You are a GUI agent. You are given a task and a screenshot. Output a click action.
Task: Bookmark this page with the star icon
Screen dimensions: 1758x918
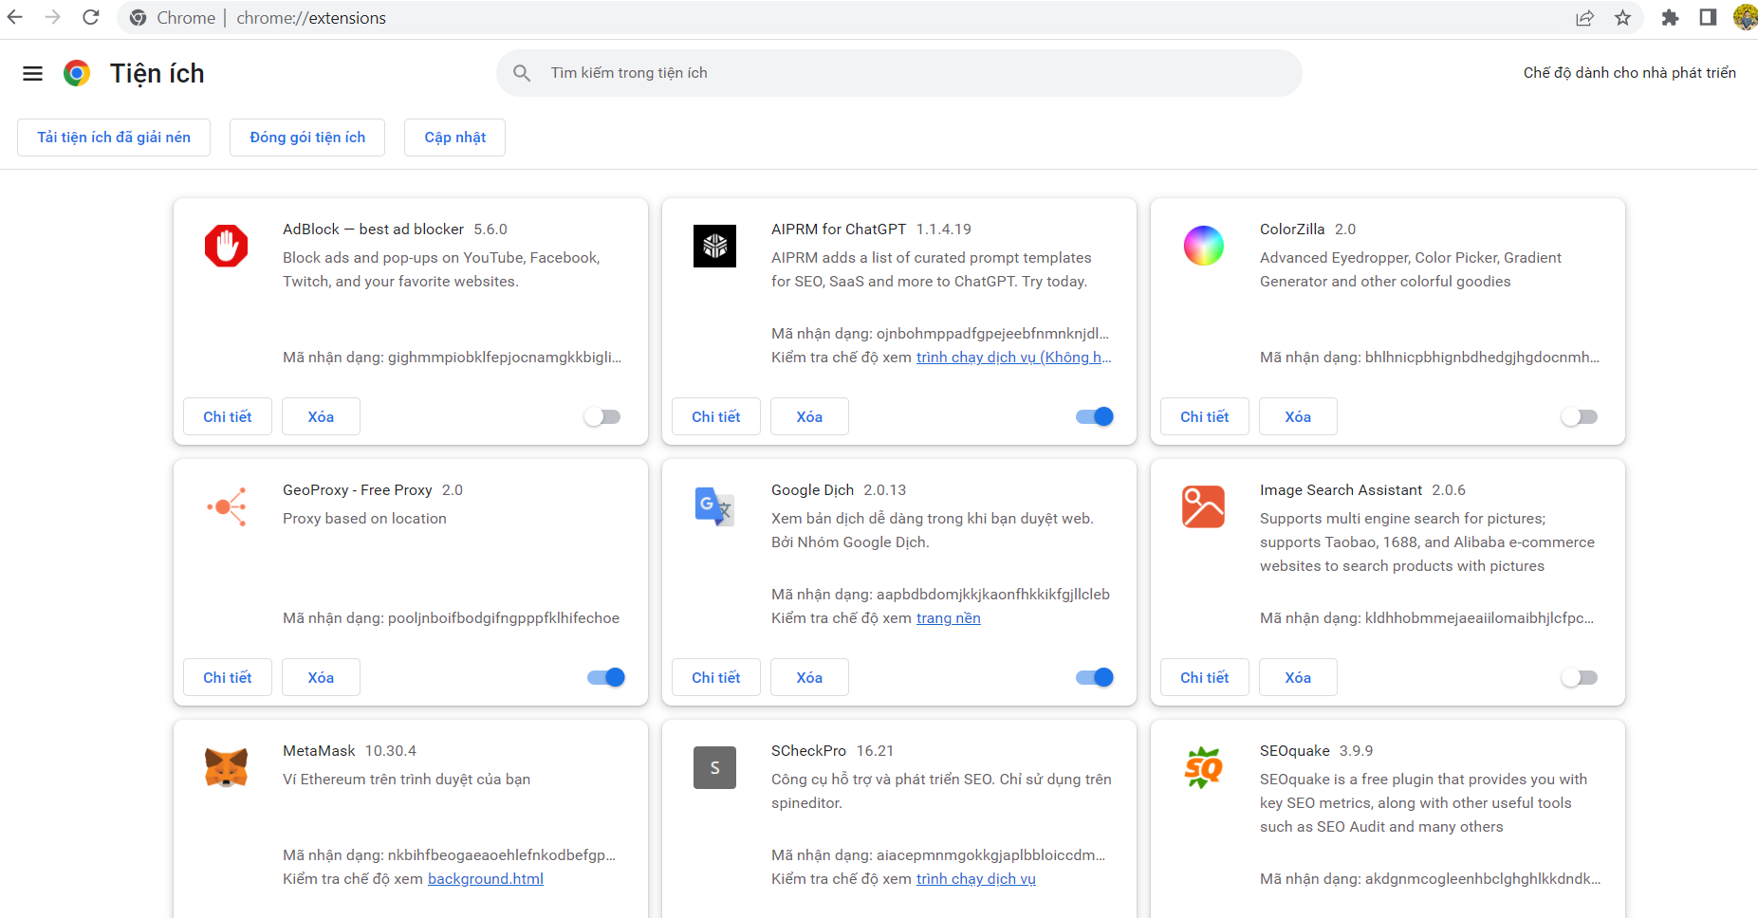point(1623,18)
